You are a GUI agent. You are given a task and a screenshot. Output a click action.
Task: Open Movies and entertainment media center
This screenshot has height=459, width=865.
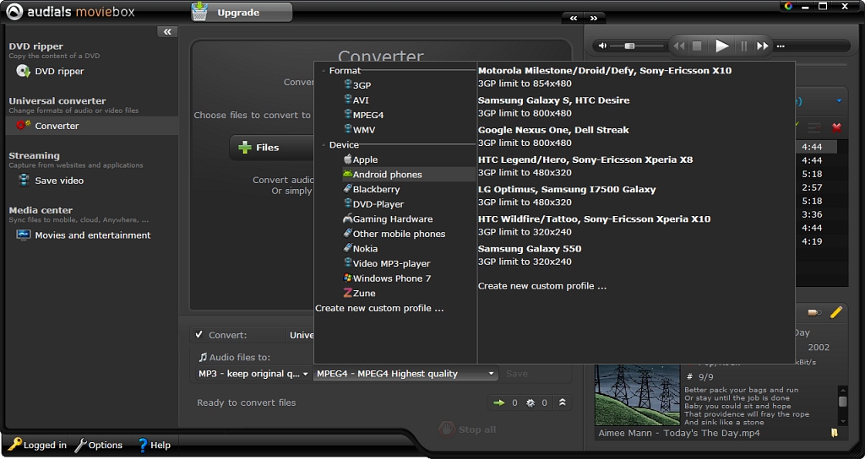coord(92,235)
